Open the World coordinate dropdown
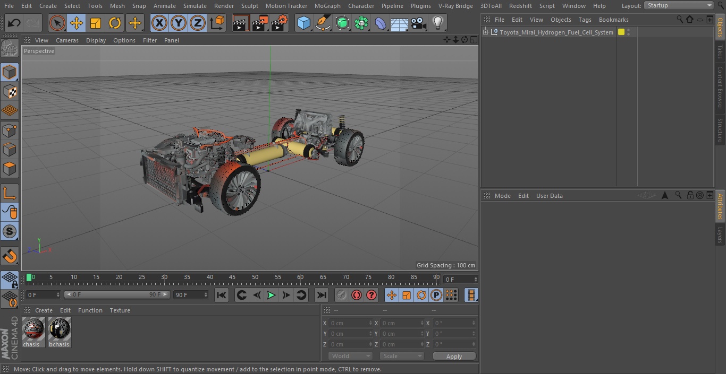The height and width of the screenshot is (374, 726). click(x=350, y=356)
